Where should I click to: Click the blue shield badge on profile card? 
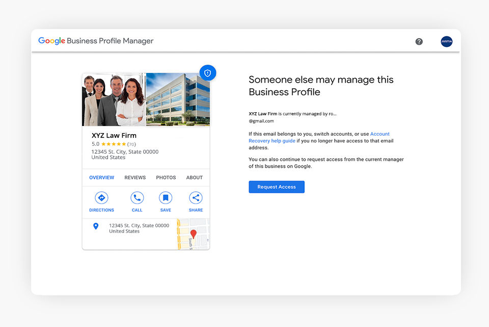pos(207,73)
